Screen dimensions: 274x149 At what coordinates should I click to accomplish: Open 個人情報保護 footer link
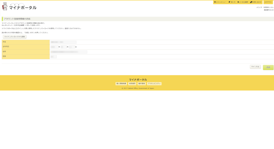pyautogui.click(x=121, y=83)
